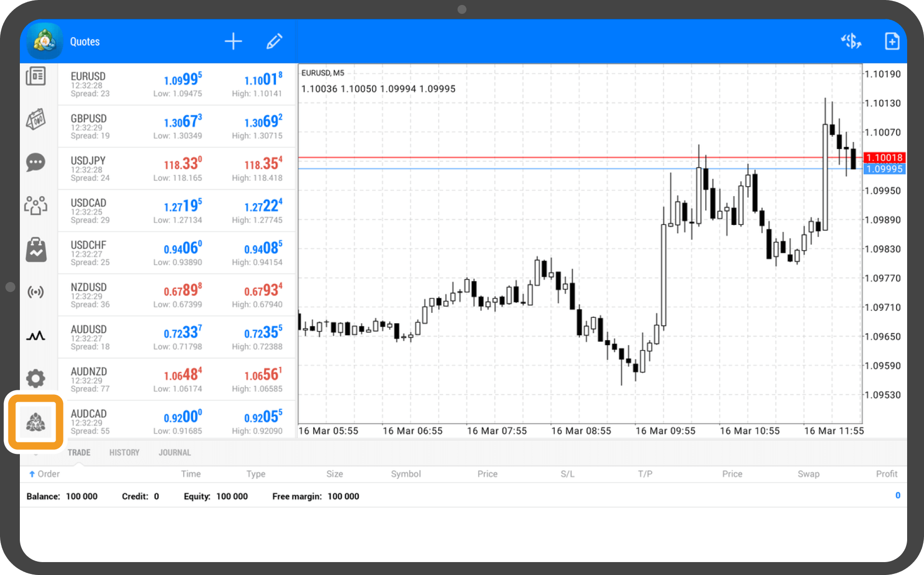Screen dimensions: 924x575
Task: Open the economic calendar icon in sidebar
Action: 36,119
